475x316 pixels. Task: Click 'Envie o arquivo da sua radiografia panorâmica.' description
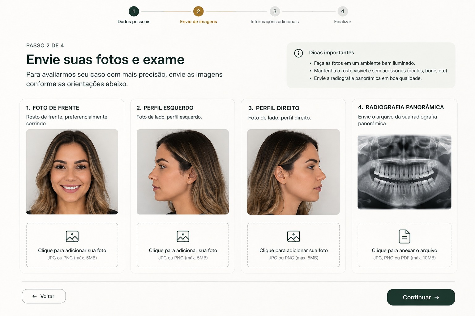[397, 120]
